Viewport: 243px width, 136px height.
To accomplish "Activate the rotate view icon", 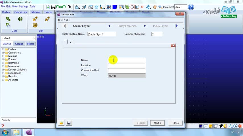I will [148, 7].
